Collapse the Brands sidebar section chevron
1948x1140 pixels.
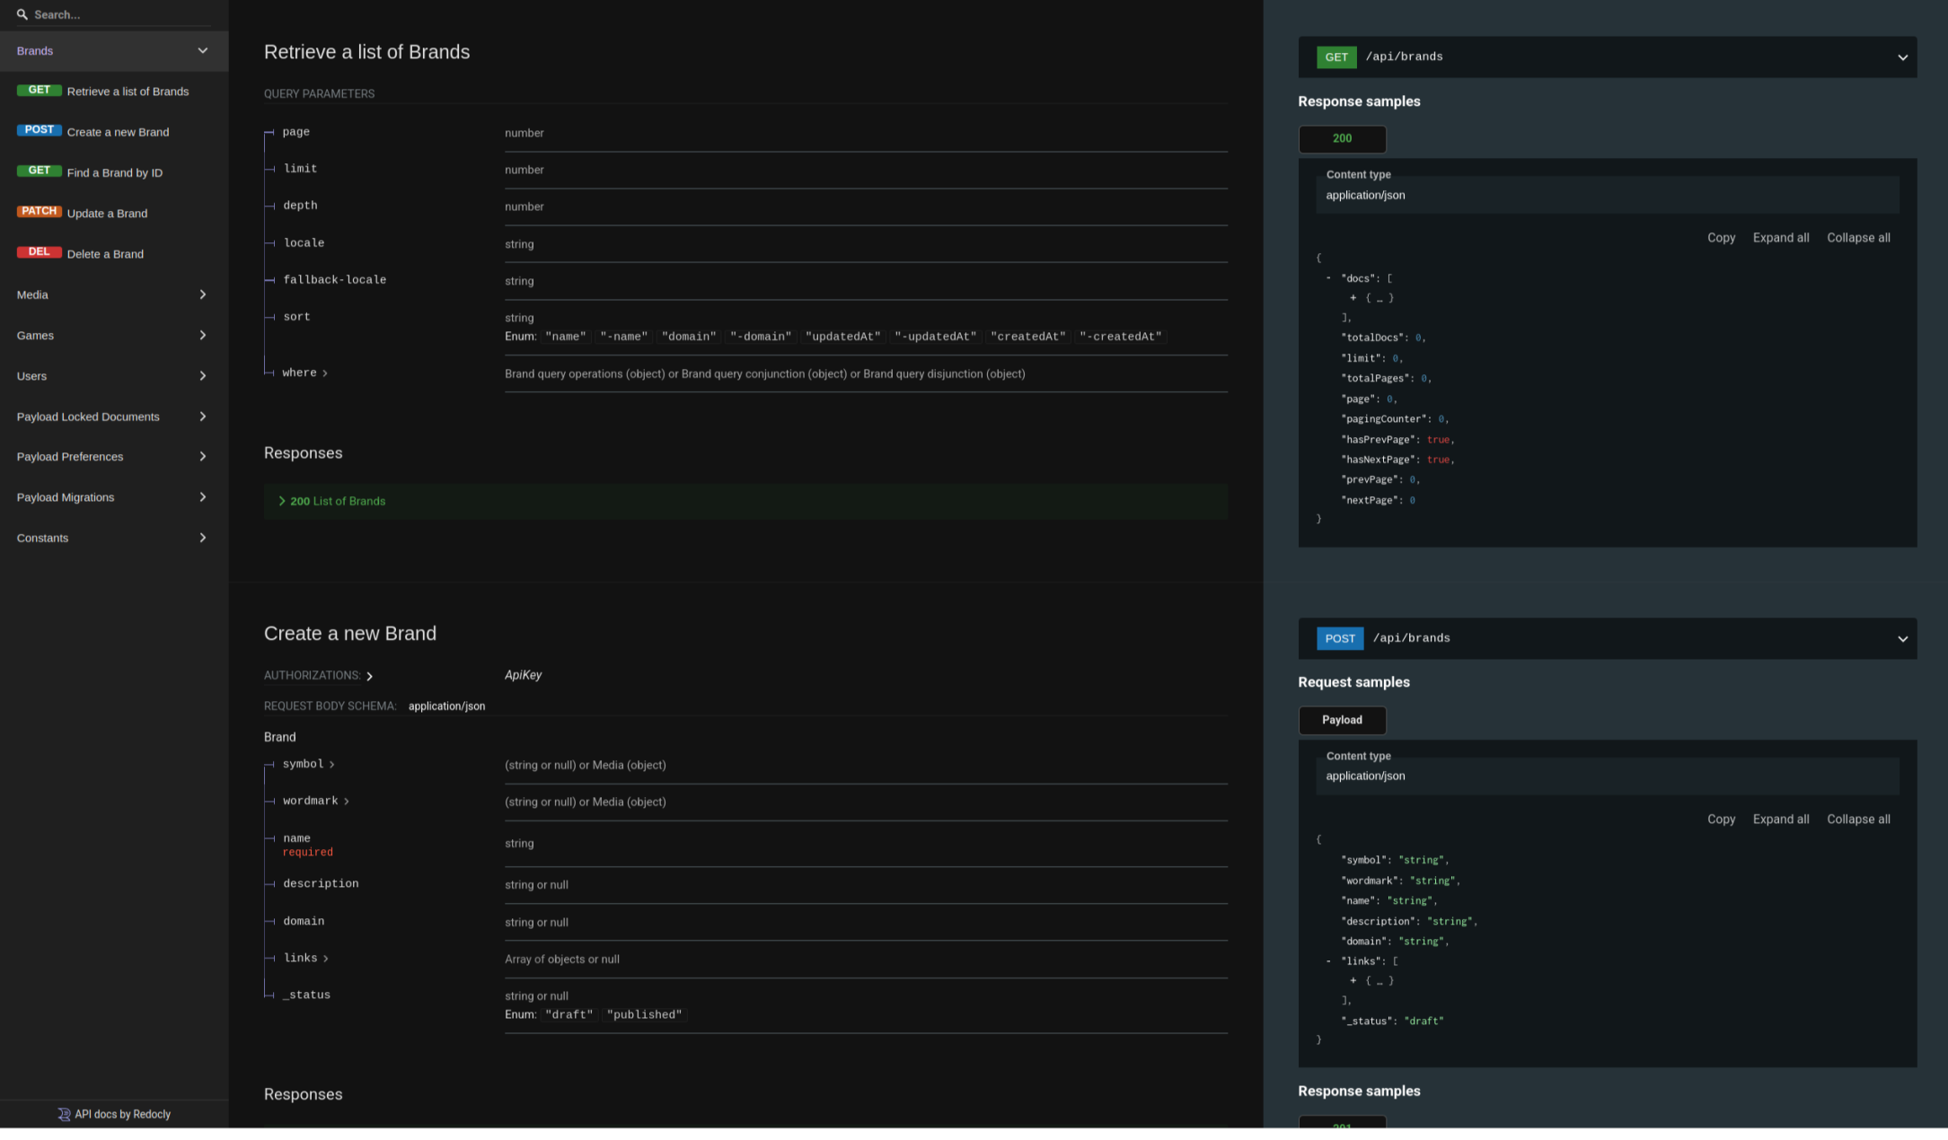(202, 51)
